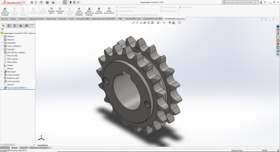Click the Open document folder icon

(x=41, y=3)
